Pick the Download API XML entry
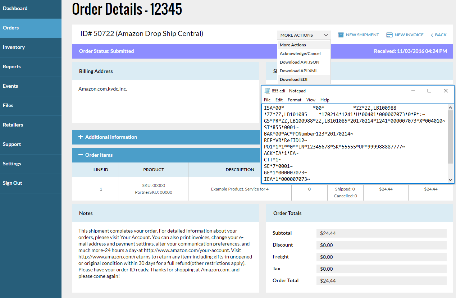 298,71
